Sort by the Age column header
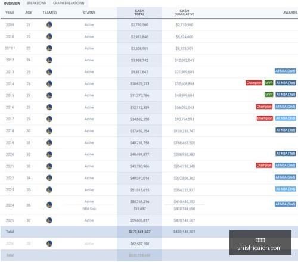298x262 pixels. [29, 13]
